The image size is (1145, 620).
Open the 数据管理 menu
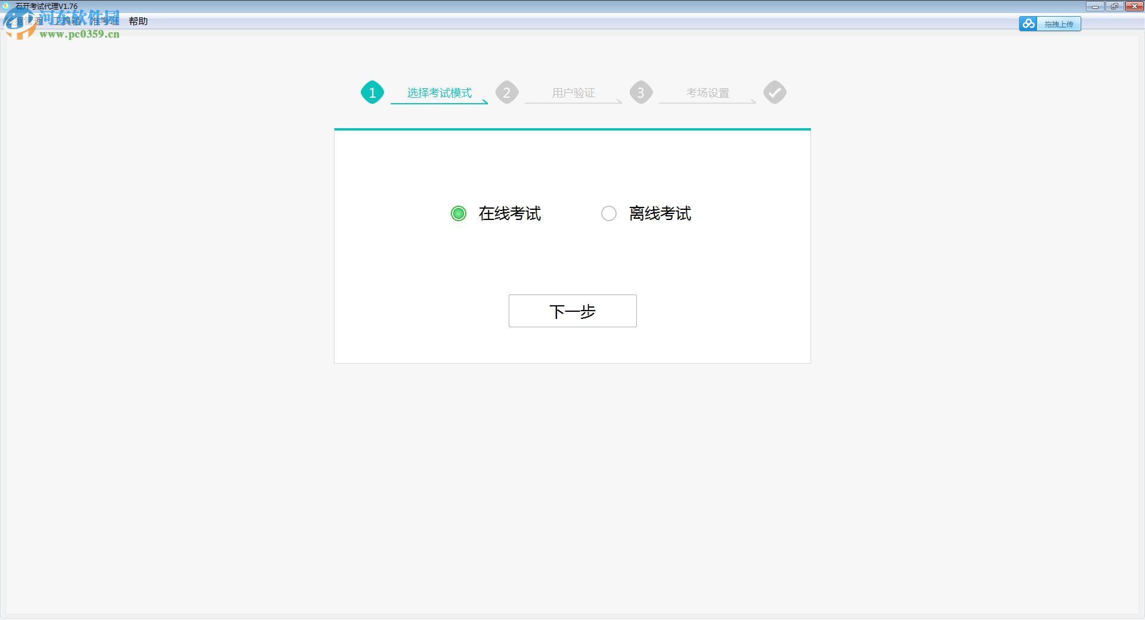24,21
